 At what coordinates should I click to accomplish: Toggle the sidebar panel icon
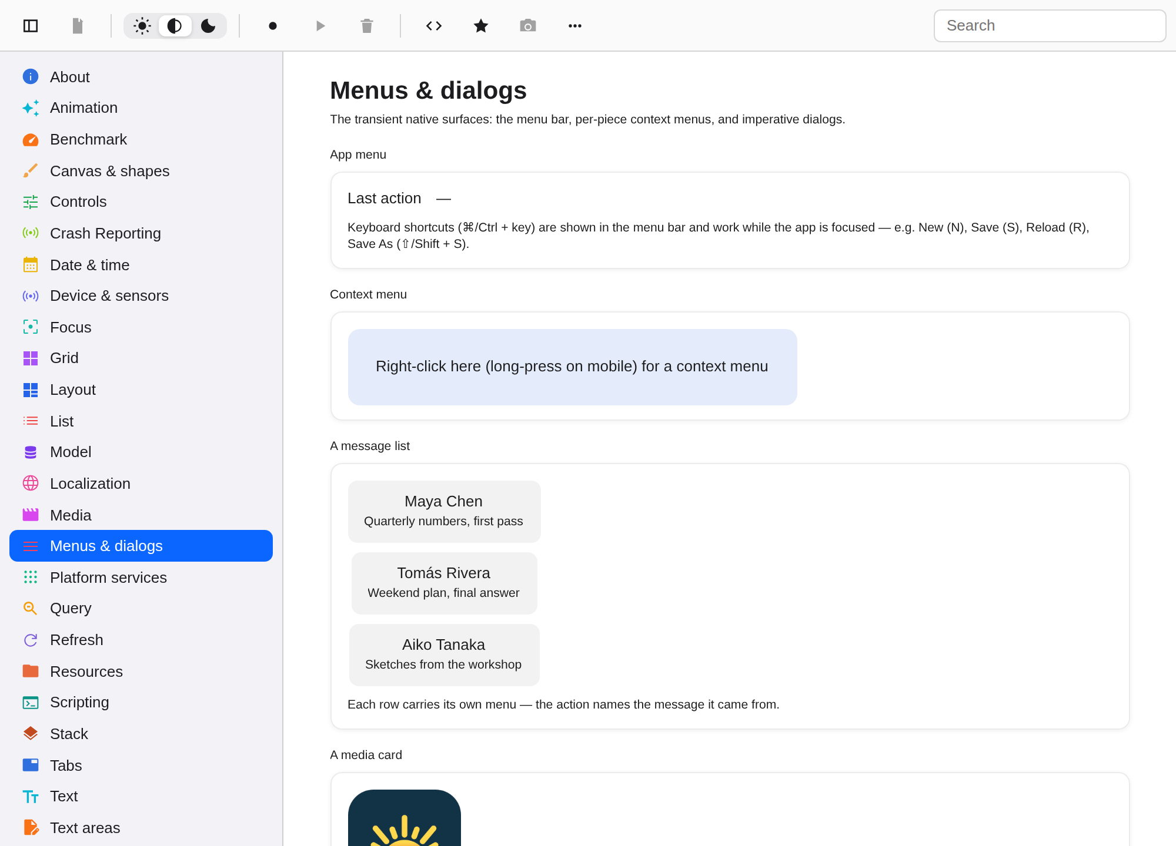31,26
